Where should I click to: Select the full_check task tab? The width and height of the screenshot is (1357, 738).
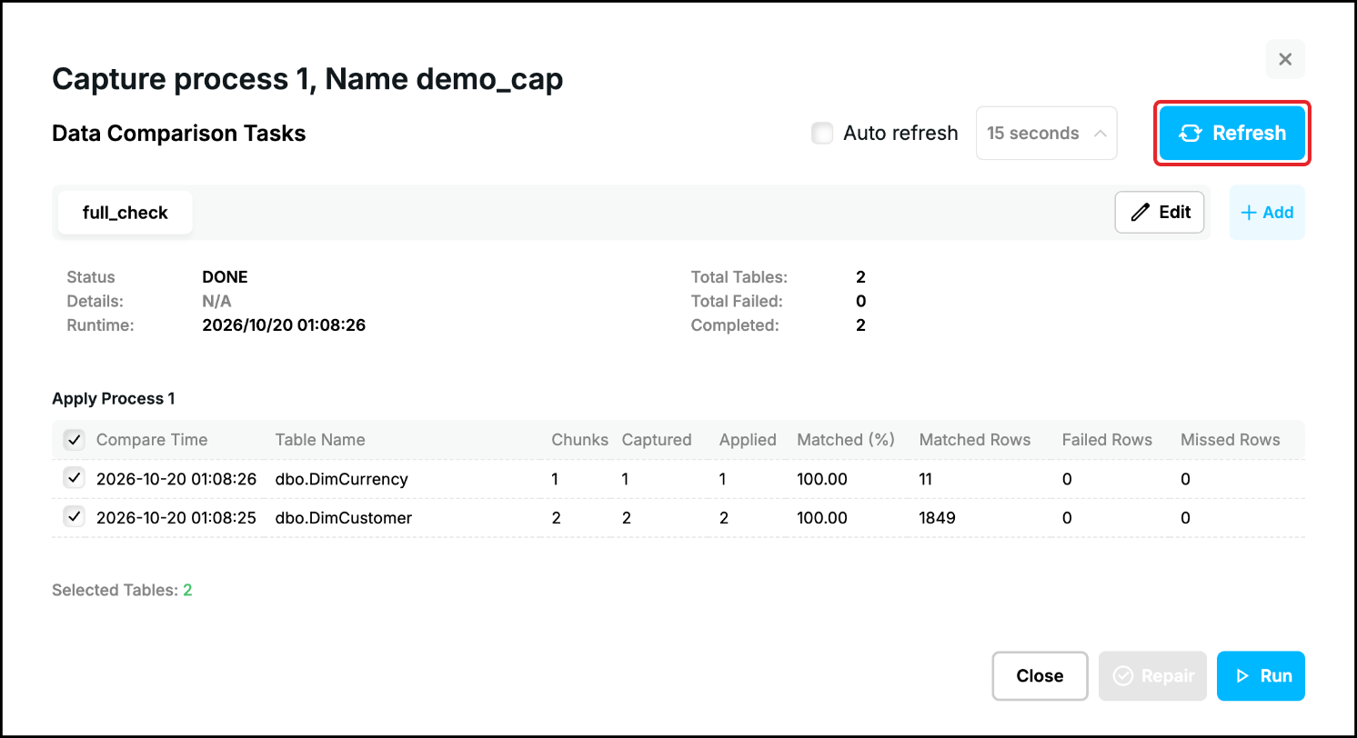pos(126,213)
